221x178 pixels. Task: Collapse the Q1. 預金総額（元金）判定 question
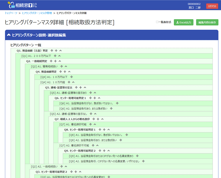click(x=61, y=51)
